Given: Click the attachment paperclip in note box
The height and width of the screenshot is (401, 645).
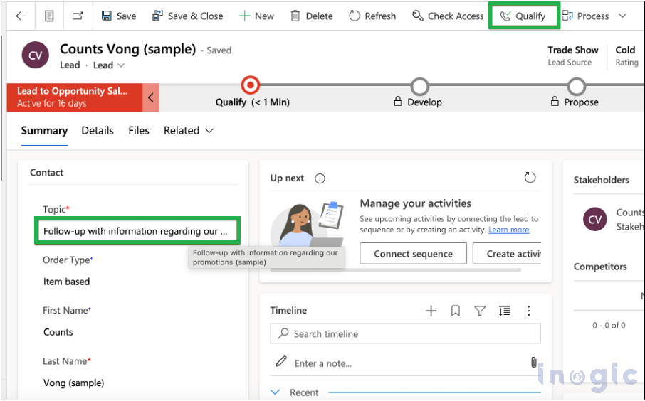Looking at the screenshot, I should 533,363.
